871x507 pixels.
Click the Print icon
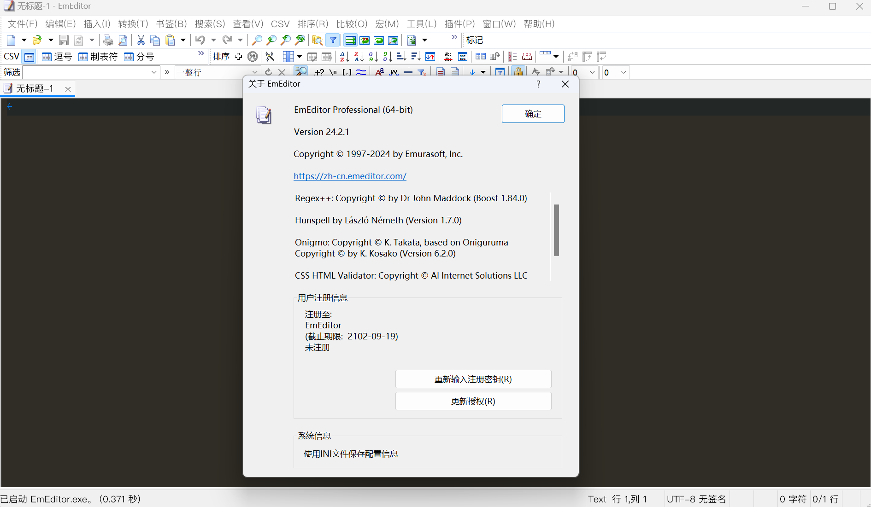pyautogui.click(x=108, y=41)
